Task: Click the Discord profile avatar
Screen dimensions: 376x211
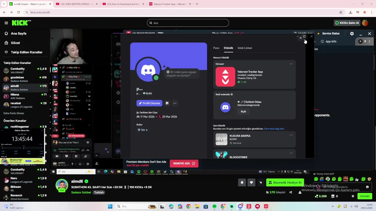Action: tap(148, 70)
